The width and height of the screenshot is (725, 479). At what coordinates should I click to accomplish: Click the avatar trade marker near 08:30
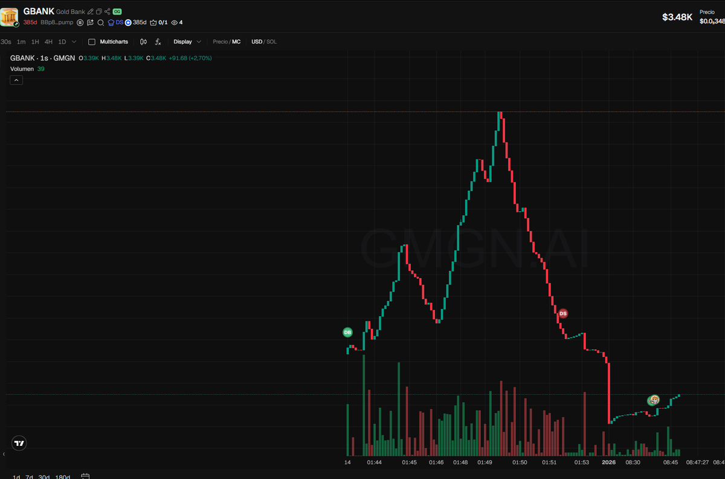[654, 399]
